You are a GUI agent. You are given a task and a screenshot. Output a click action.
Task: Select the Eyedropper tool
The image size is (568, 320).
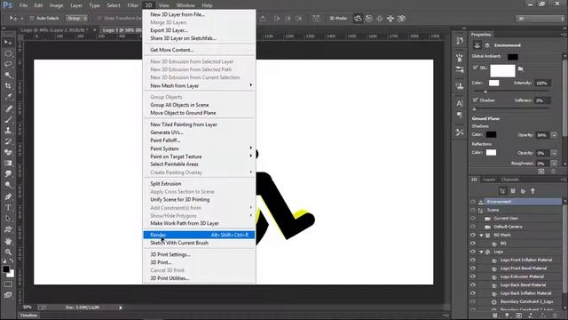pos(8,97)
